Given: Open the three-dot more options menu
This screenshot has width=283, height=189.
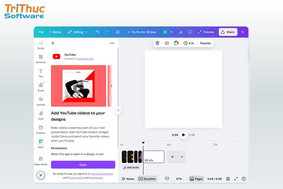Looking at the screenshot, I should pos(112,43).
